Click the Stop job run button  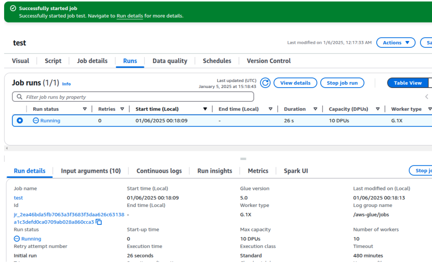click(342, 83)
